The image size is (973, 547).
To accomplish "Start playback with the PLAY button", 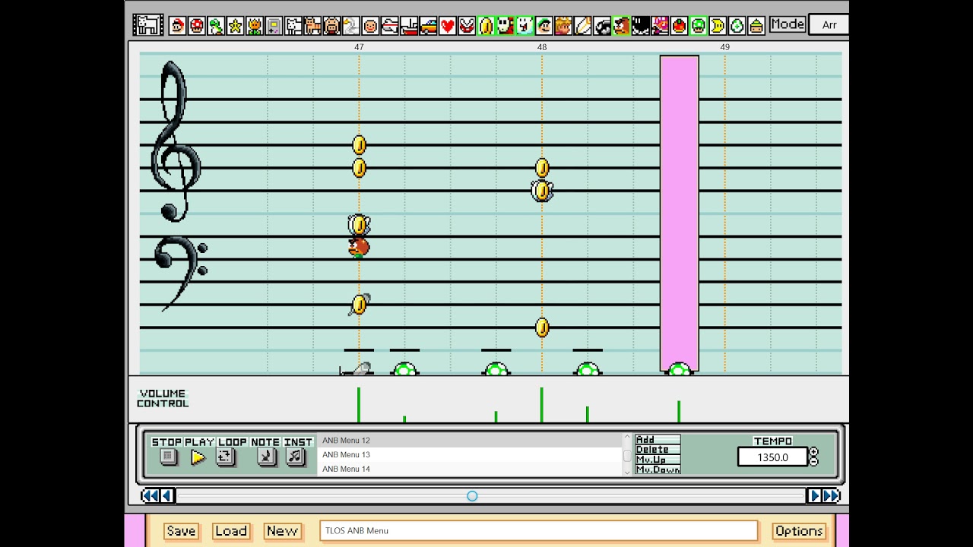I will coord(198,457).
